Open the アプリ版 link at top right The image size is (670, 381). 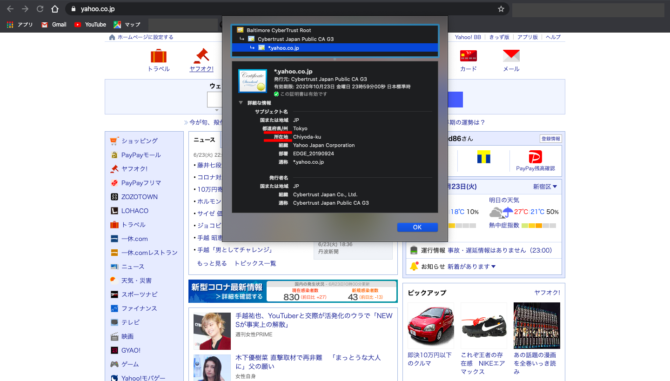pyautogui.click(x=528, y=37)
